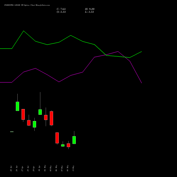The image size is (177, 177).
Task: Select the flat dash candle above 22 Apr
Action: coord(12,132)
